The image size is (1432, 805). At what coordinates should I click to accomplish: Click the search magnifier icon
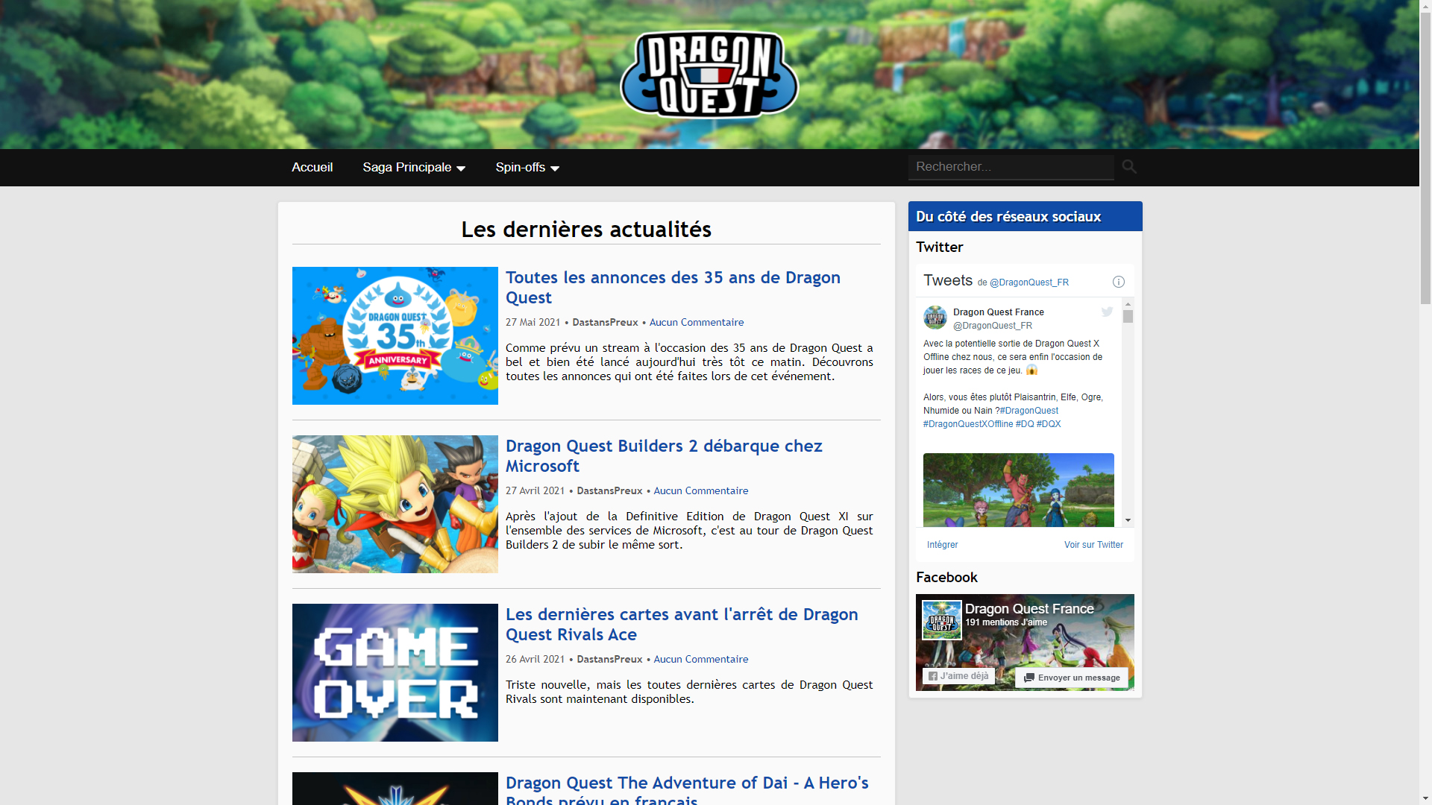coord(1129,167)
